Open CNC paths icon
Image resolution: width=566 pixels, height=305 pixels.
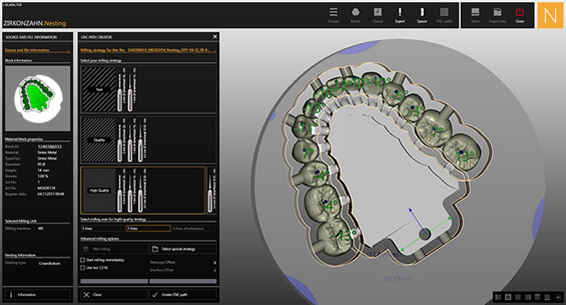coord(443,14)
